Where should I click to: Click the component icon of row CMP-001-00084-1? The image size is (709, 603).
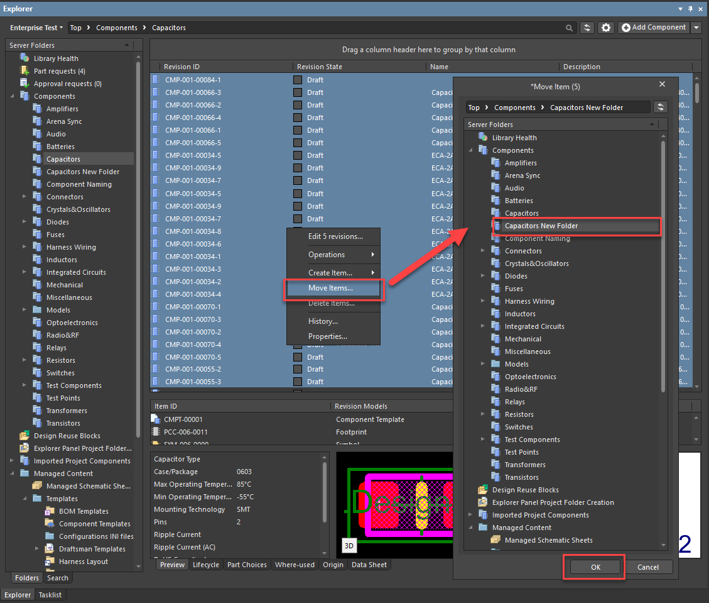click(x=156, y=80)
